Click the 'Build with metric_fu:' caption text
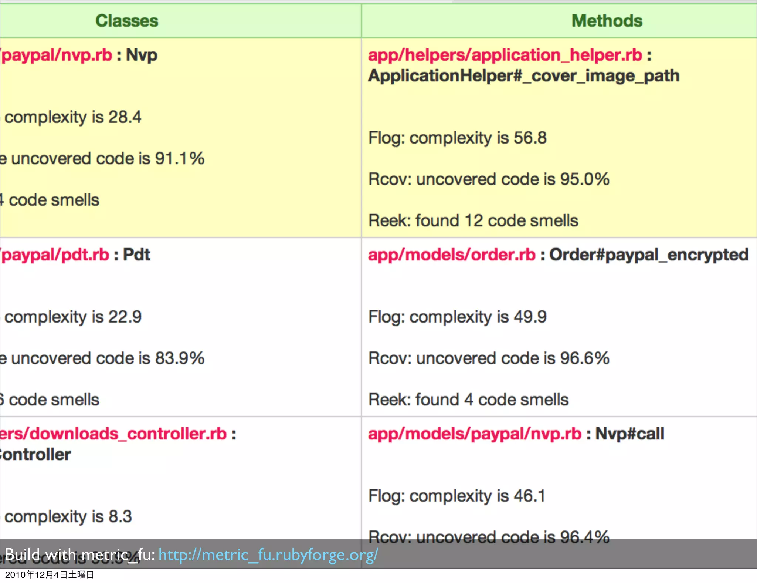Image resolution: width=757 pixels, height=583 pixels. 80,555
